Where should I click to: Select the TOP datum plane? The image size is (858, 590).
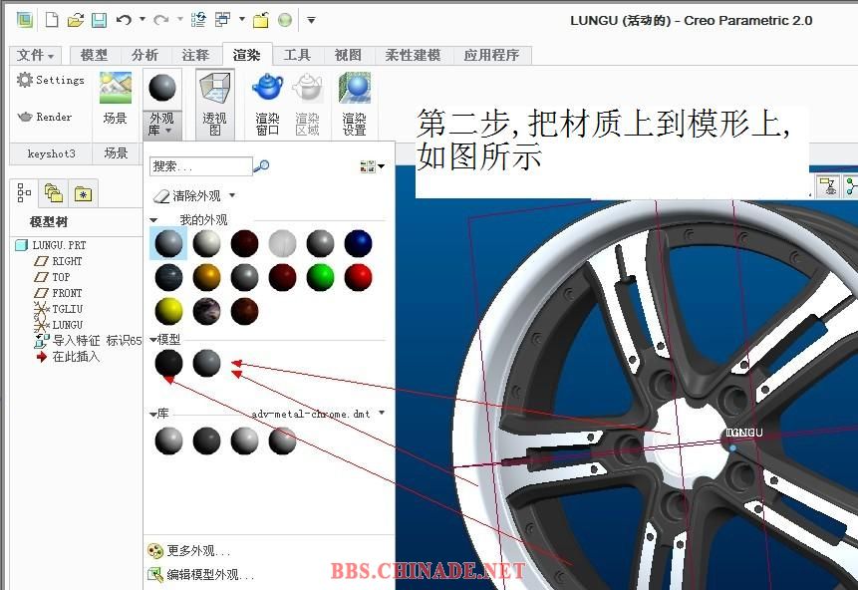point(53,277)
